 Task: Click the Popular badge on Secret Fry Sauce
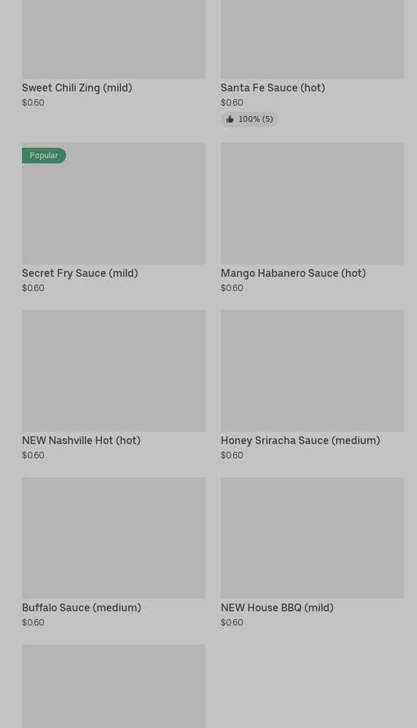pyautogui.click(x=43, y=156)
